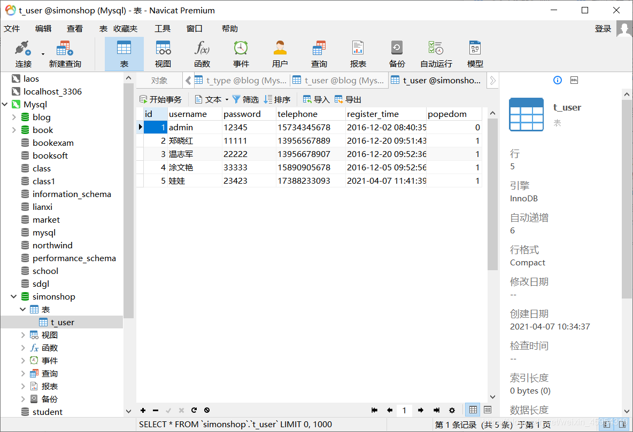
Task: Open the Report toolbar icon
Action: coord(358,54)
